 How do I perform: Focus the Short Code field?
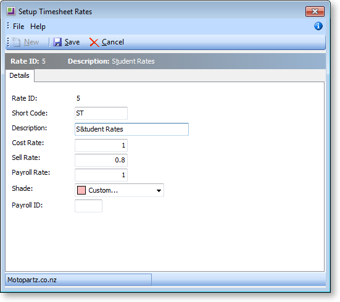101,113
